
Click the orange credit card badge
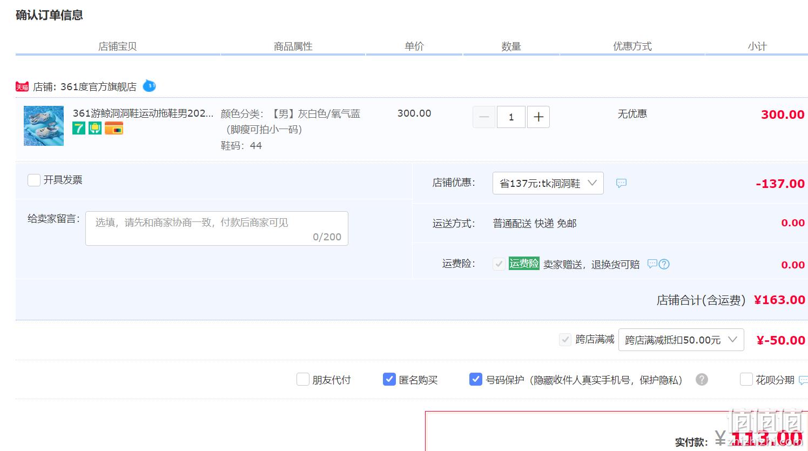[x=114, y=128]
